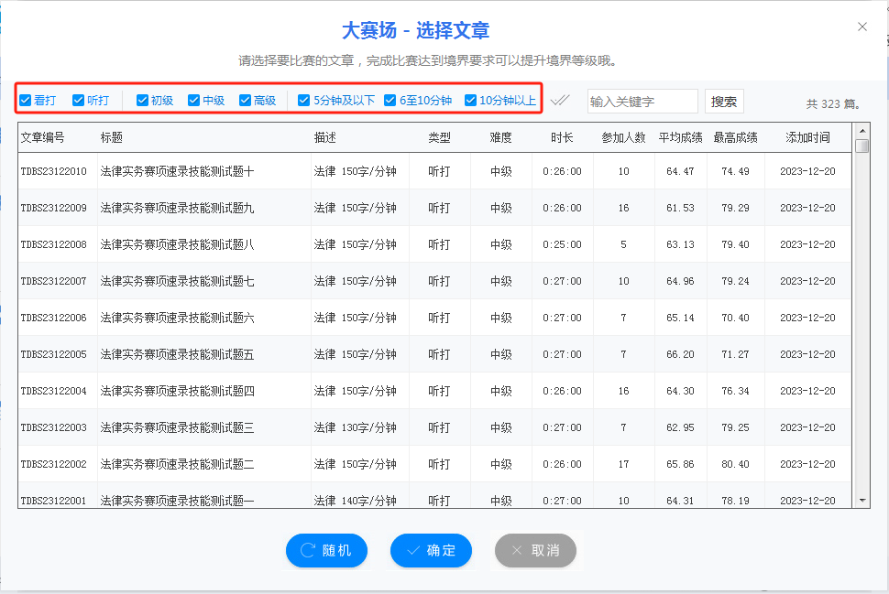Screen dimensions: 889x594
Task: Click the participant count 17 cell
Action: point(623,464)
